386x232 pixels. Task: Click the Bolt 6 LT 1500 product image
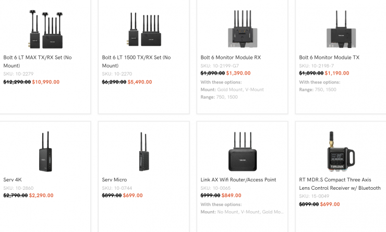[143, 29]
